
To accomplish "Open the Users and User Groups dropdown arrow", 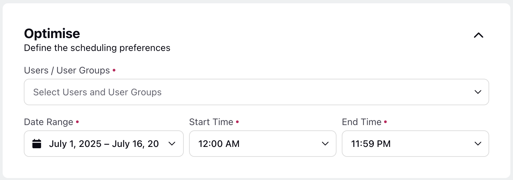I will tap(478, 92).
